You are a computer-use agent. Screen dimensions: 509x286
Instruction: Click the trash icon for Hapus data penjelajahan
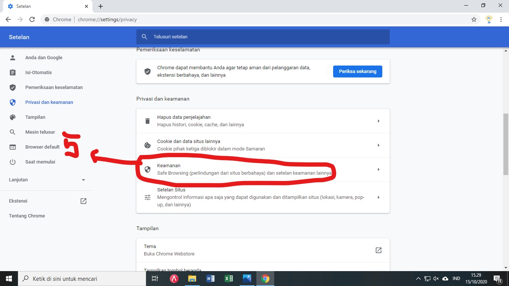(x=148, y=121)
